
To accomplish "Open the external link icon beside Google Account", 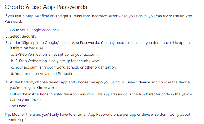I will click(59, 30).
